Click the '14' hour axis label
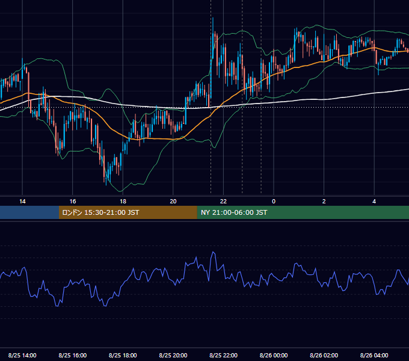This screenshot has height=361, width=409. click(x=22, y=202)
